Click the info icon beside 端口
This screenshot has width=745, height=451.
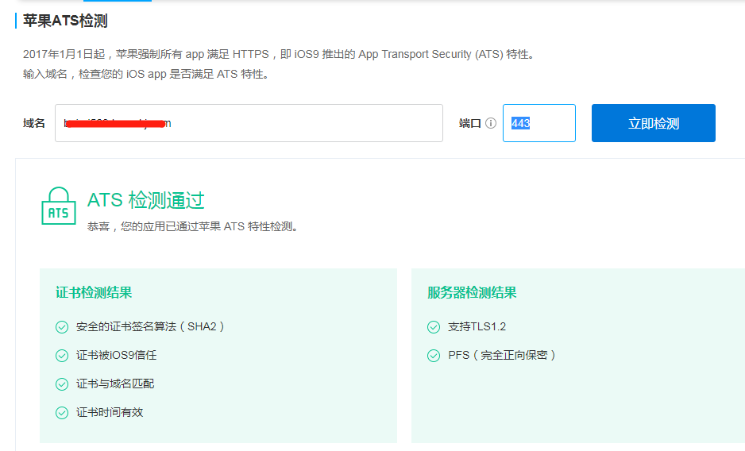coord(491,123)
